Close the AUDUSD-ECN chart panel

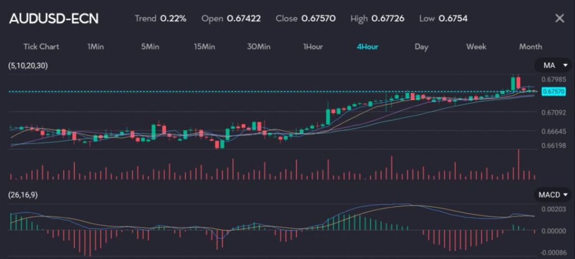click(x=559, y=18)
